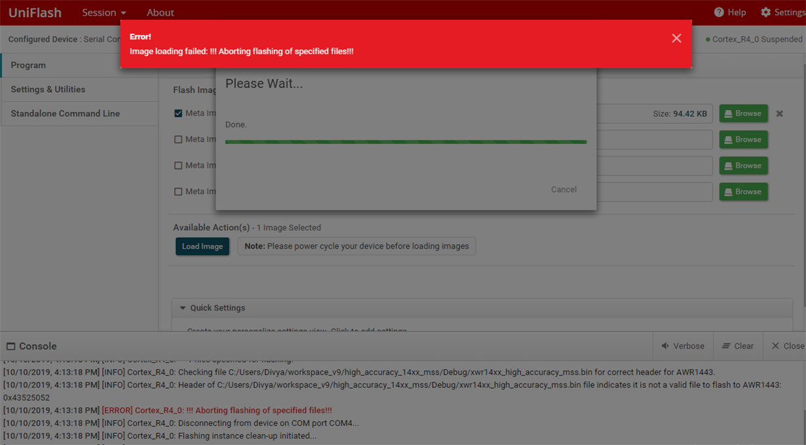Close the Console panel

[788, 346]
